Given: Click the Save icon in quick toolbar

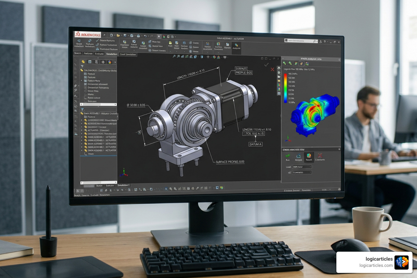Looking at the screenshot, I should coord(125,36).
